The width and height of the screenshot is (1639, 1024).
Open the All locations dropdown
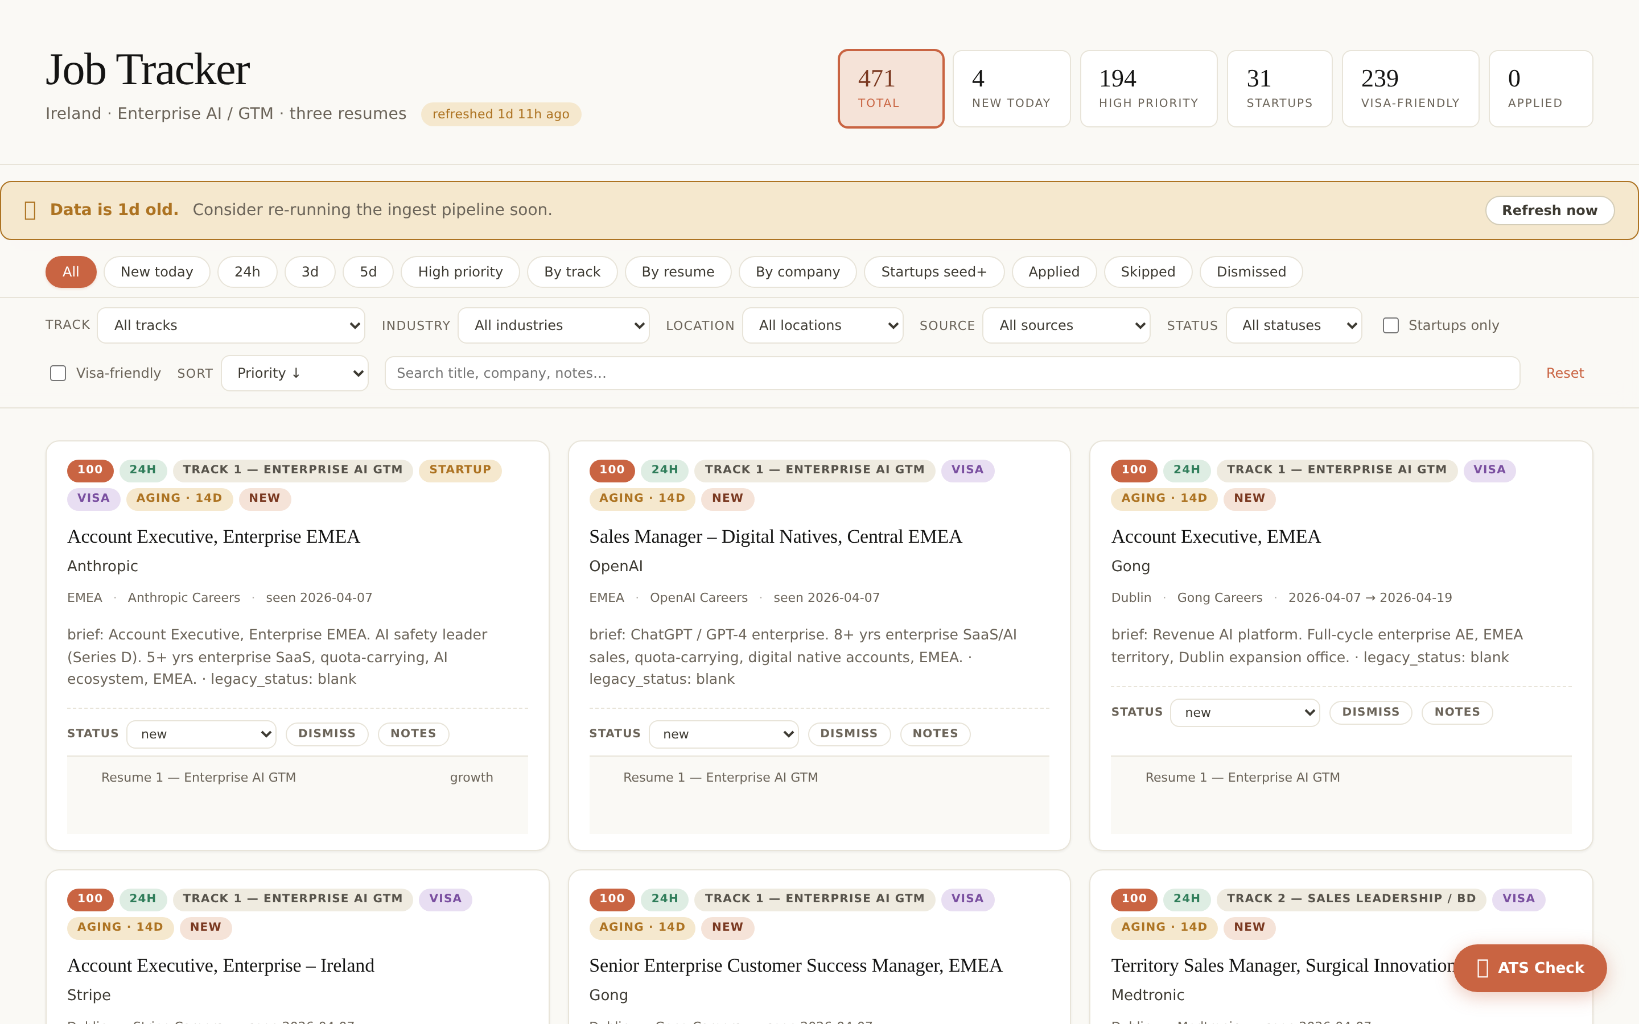pos(822,325)
